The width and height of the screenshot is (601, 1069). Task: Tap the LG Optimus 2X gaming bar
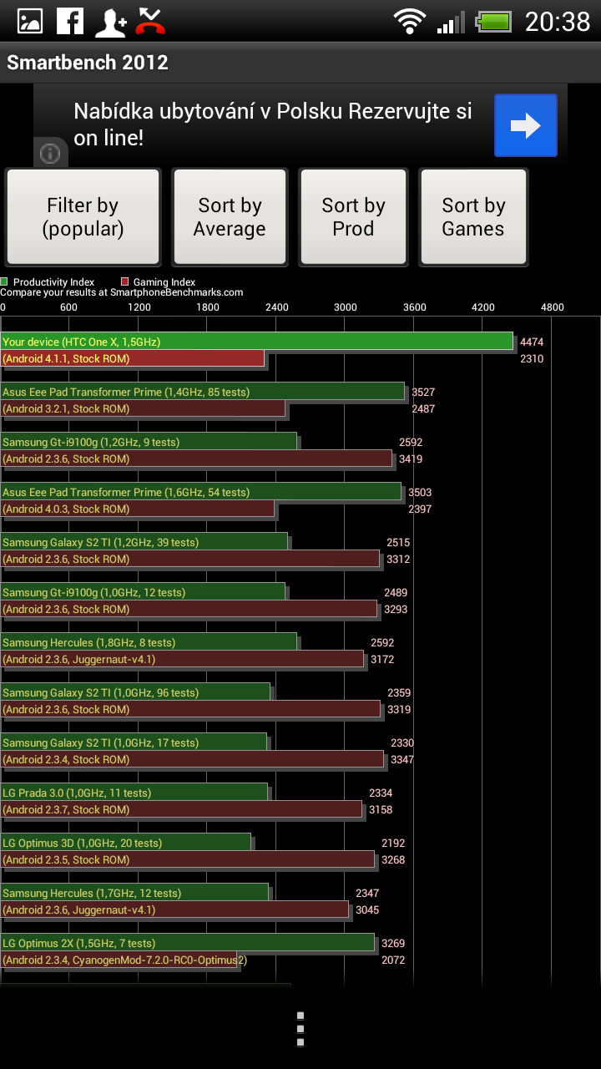119,960
